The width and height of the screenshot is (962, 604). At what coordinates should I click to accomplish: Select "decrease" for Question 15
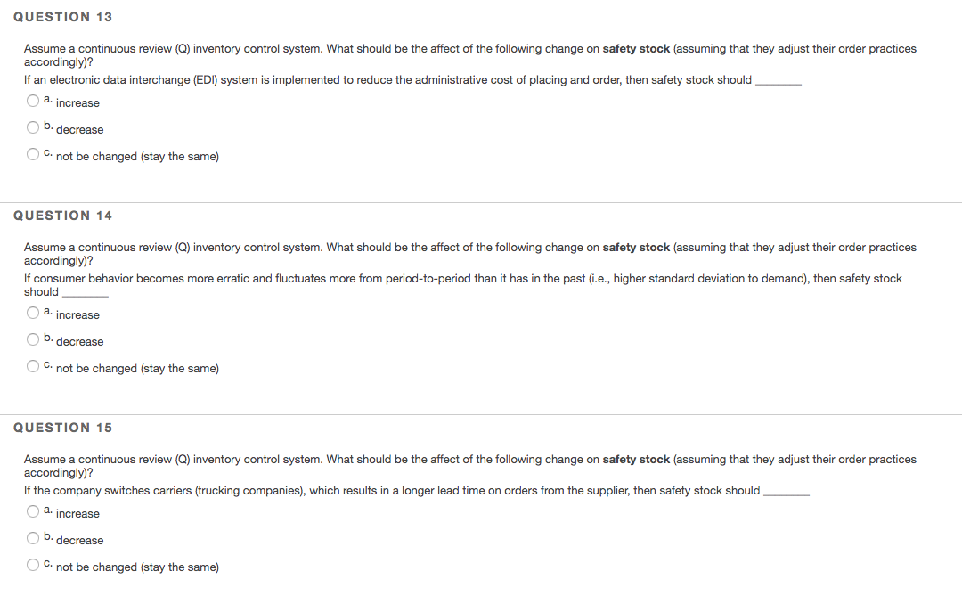pyautogui.click(x=32, y=537)
